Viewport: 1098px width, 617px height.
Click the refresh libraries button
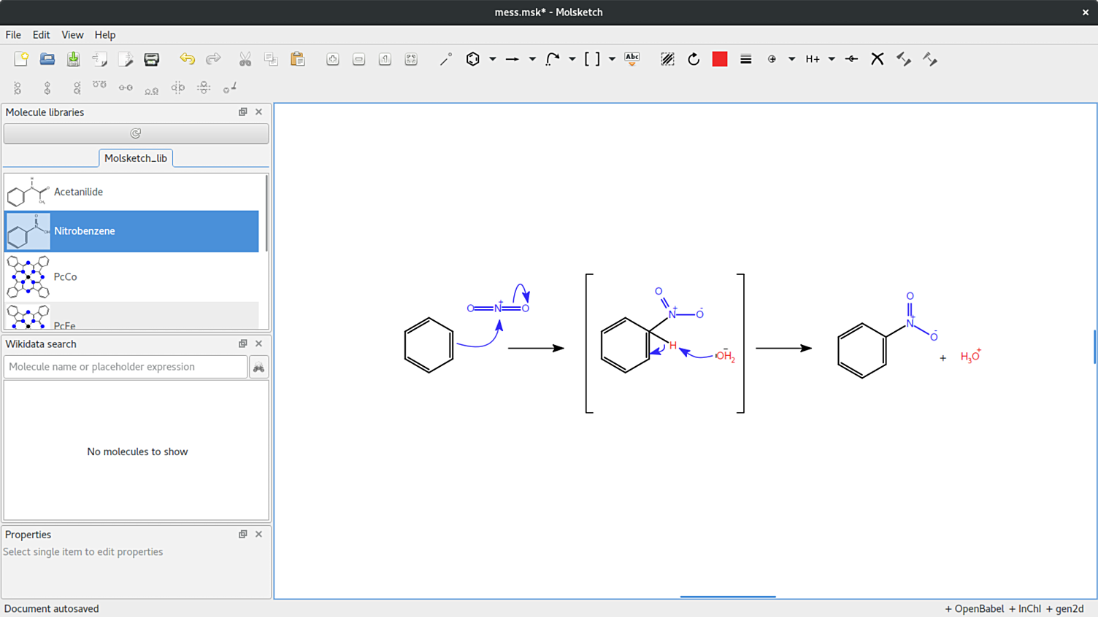pyautogui.click(x=136, y=133)
